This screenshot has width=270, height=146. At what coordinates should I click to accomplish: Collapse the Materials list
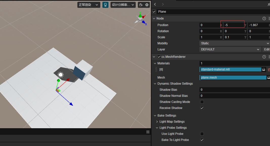coord(155,63)
